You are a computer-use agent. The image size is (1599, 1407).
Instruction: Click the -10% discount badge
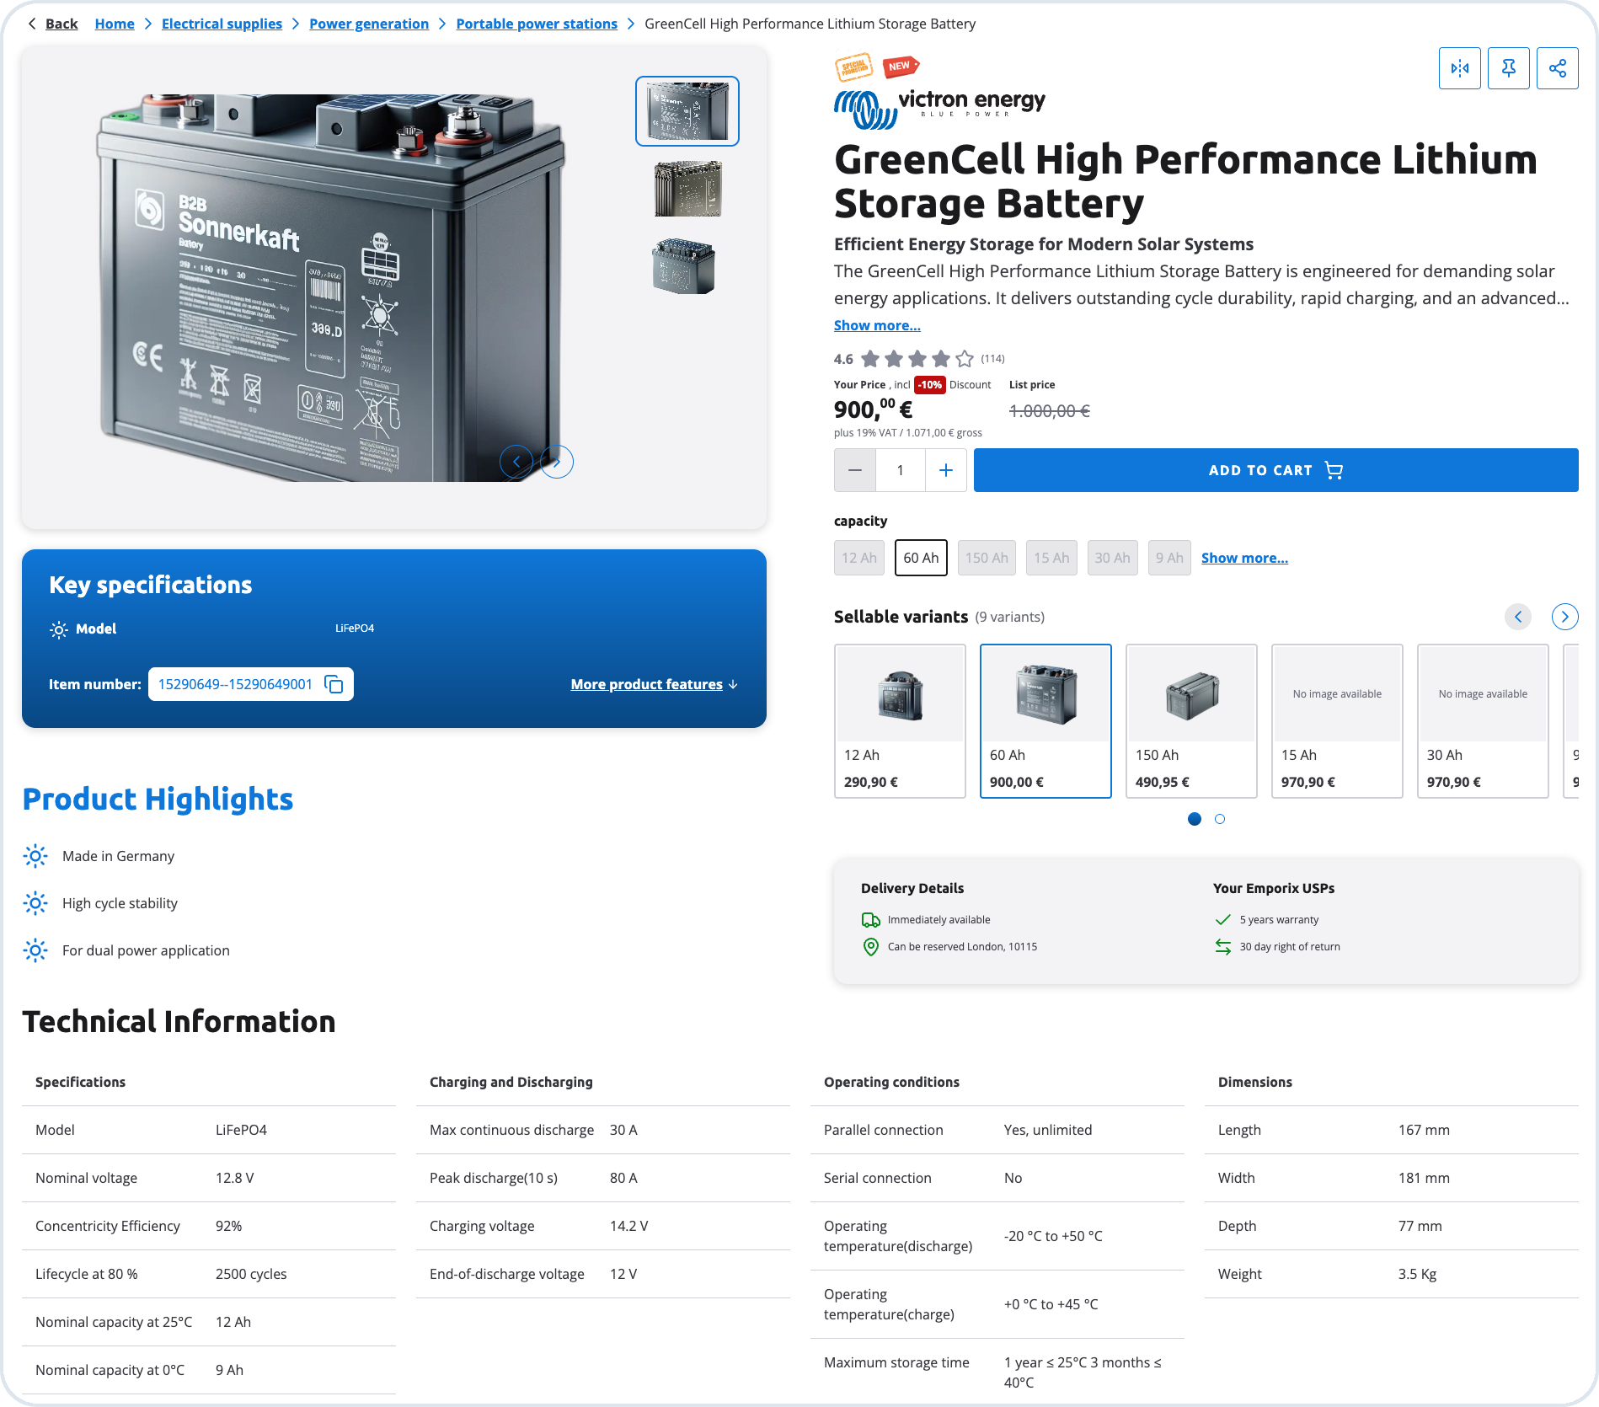[930, 385]
